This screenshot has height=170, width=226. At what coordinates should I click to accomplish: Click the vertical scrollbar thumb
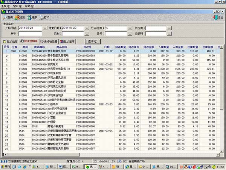coord(221,79)
